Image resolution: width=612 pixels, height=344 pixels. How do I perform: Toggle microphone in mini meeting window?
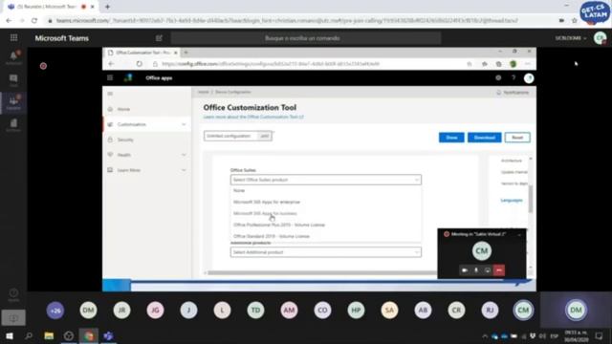(476, 269)
